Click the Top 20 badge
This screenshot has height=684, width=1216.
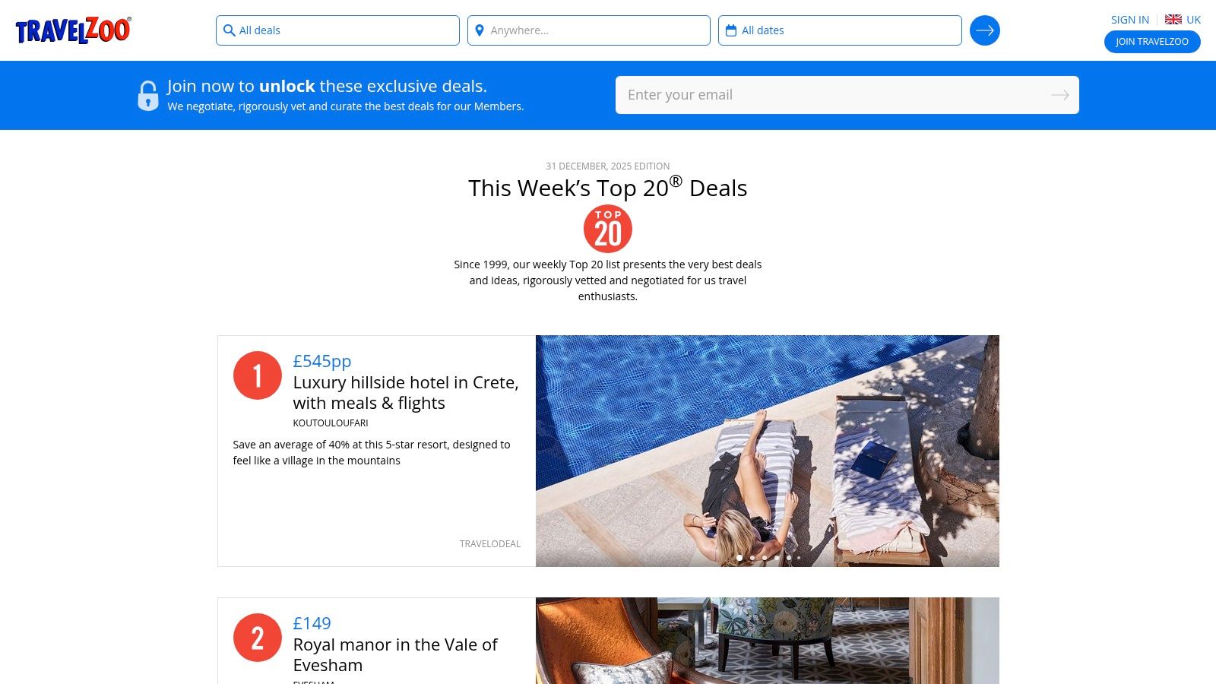coord(607,228)
